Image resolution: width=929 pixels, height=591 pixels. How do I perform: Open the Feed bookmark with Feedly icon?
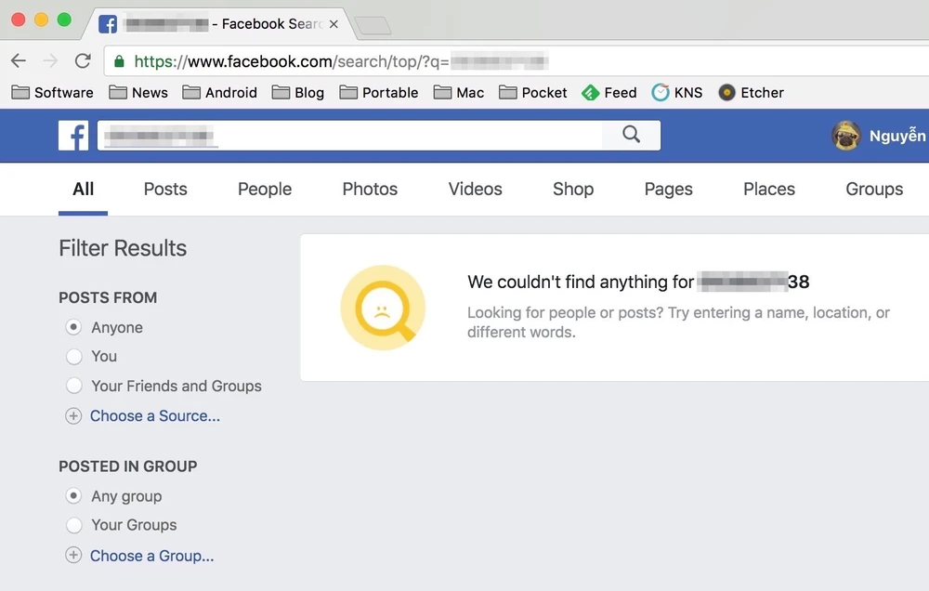point(608,93)
